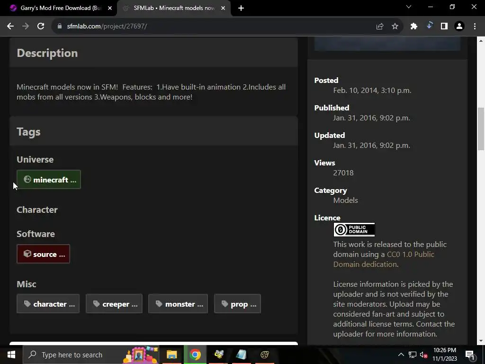Open the prop misc tag
485x364 pixels.
pos(238,304)
